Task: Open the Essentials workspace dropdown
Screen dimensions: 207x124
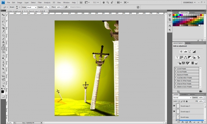Action: [x=189, y=2]
